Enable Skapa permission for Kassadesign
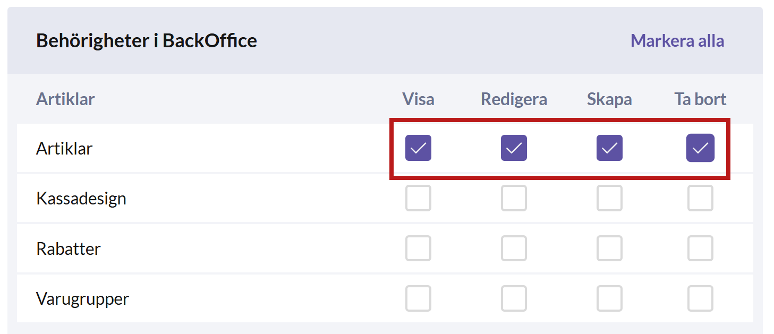Image resolution: width=774 pixels, height=334 pixels. [x=609, y=198]
